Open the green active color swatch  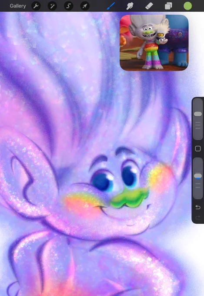click(x=188, y=6)
